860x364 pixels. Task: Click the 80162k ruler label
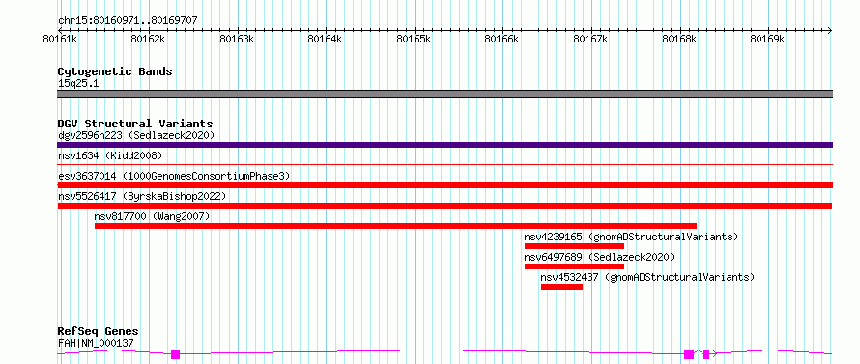148,39
